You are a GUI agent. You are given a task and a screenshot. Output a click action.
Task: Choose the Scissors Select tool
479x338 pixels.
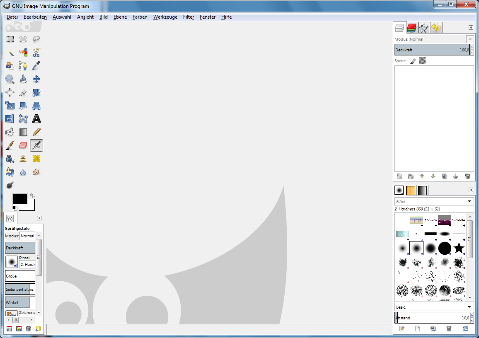(x=36, y=53)
